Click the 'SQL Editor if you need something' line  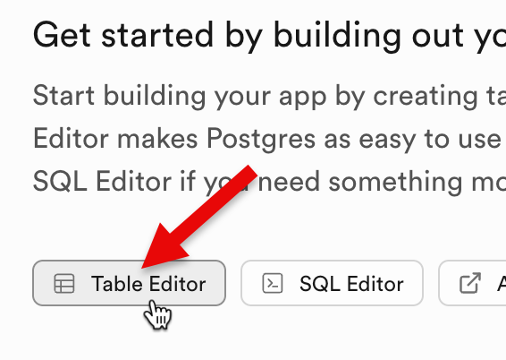coord(269,182)
